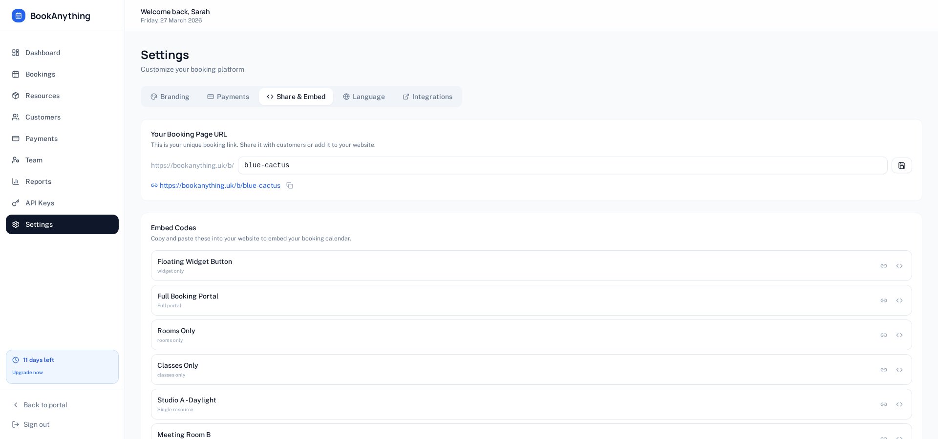Click the Rooms Only row title
The width and height of the screenshot is (938, 439).
(176, 331)
